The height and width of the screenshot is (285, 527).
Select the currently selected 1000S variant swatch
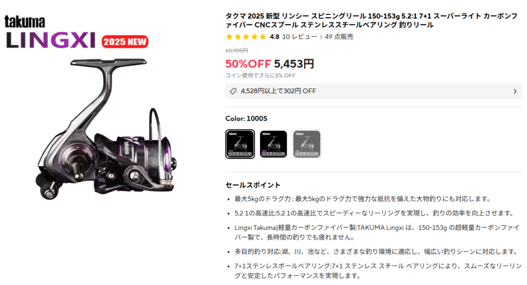[x=240, y=144]
